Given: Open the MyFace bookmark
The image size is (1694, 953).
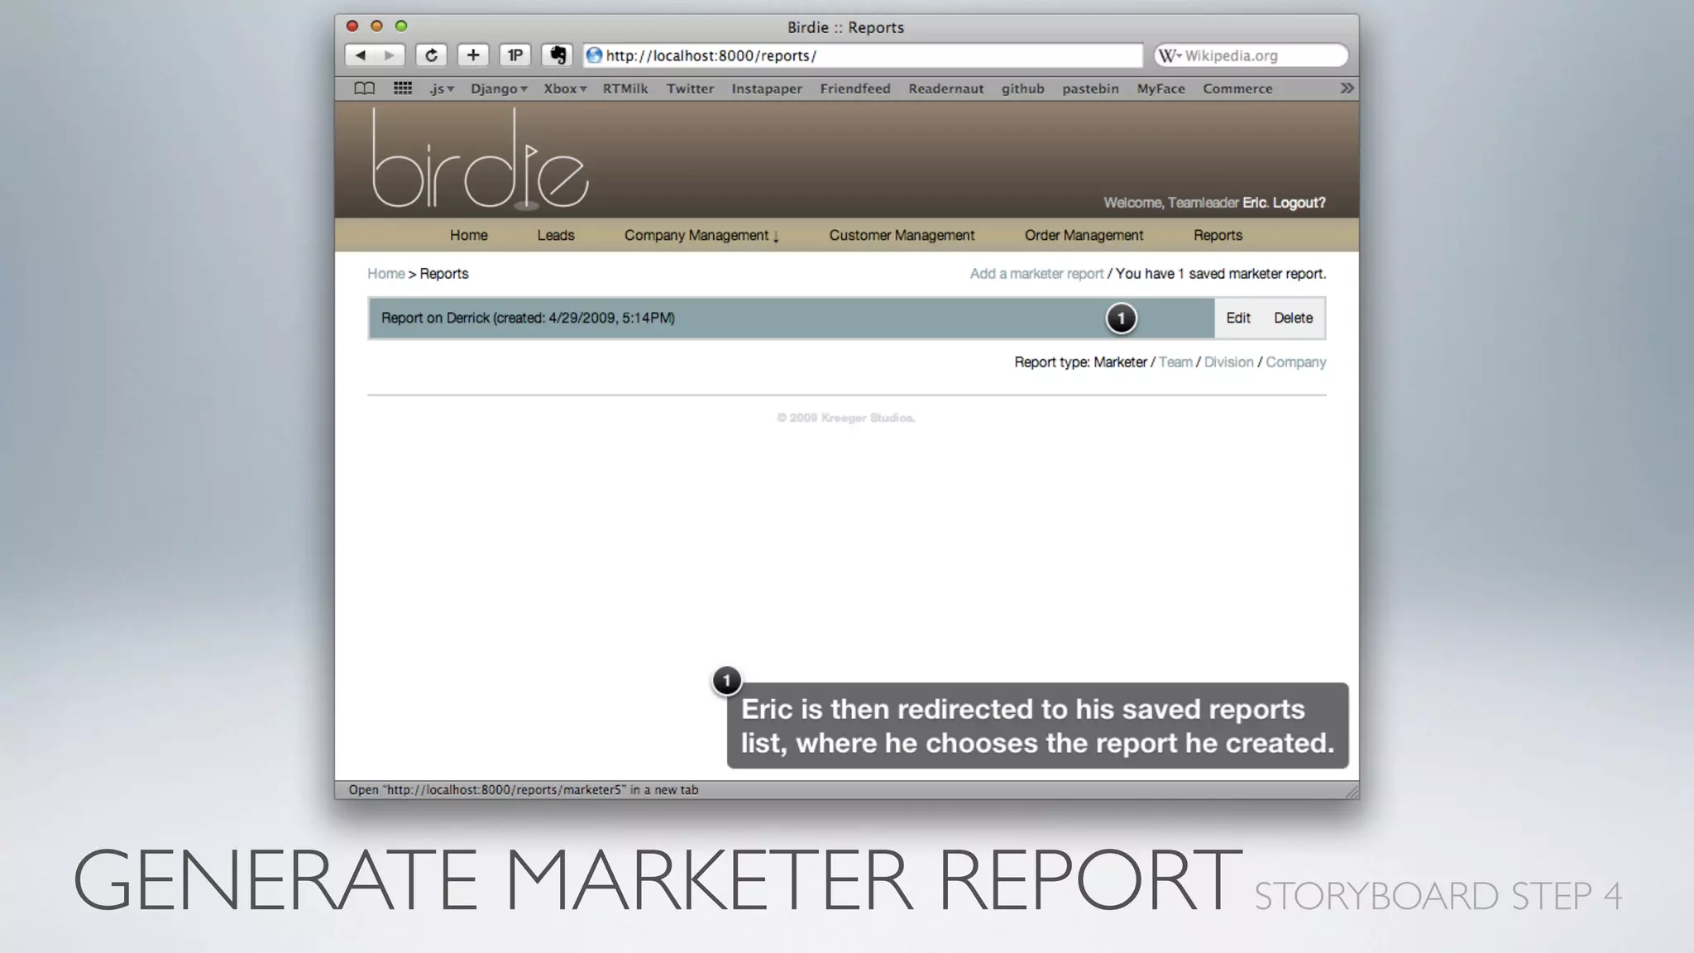Looking at the screenshot, I should click(1160, 89).
